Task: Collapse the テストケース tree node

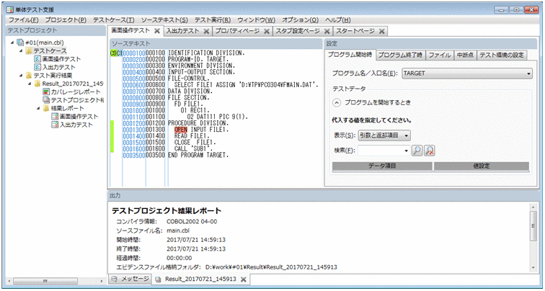Action: pos(21,51)
